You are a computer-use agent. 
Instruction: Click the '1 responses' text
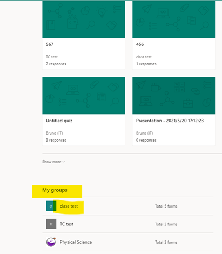[x=146, y=64]
